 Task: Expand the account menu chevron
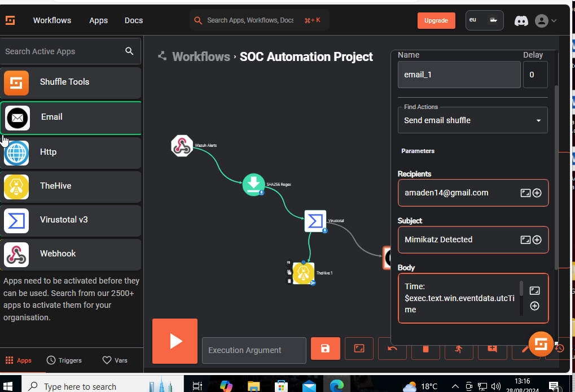tap(555, 20)
